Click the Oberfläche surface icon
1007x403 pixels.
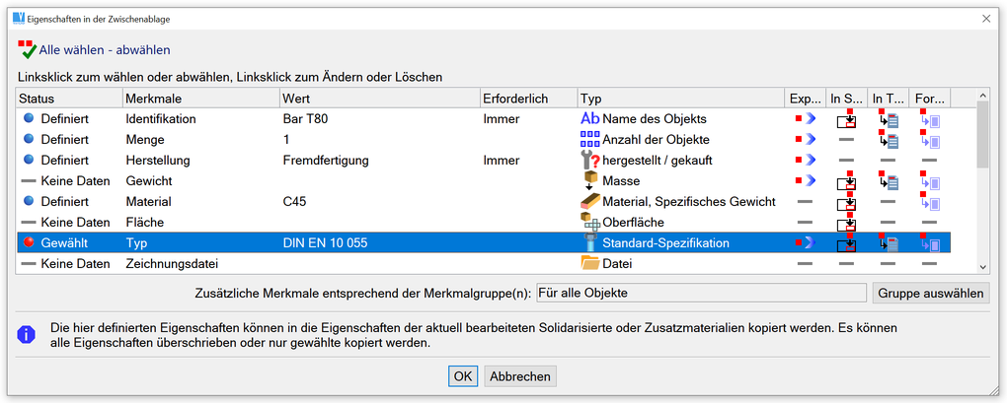pos(590,222)
